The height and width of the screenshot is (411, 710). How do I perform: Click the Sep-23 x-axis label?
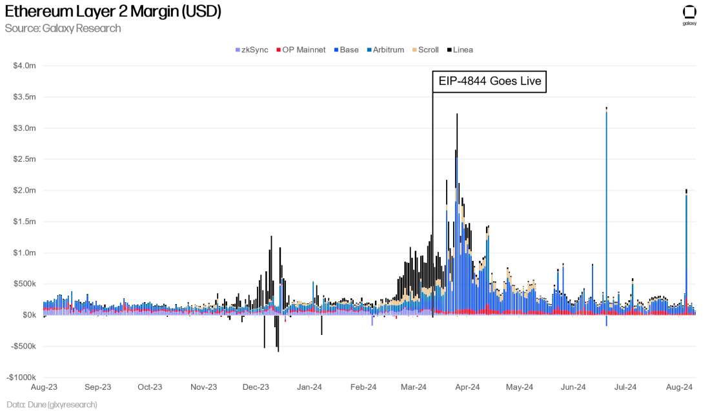[x=98, y=387]
